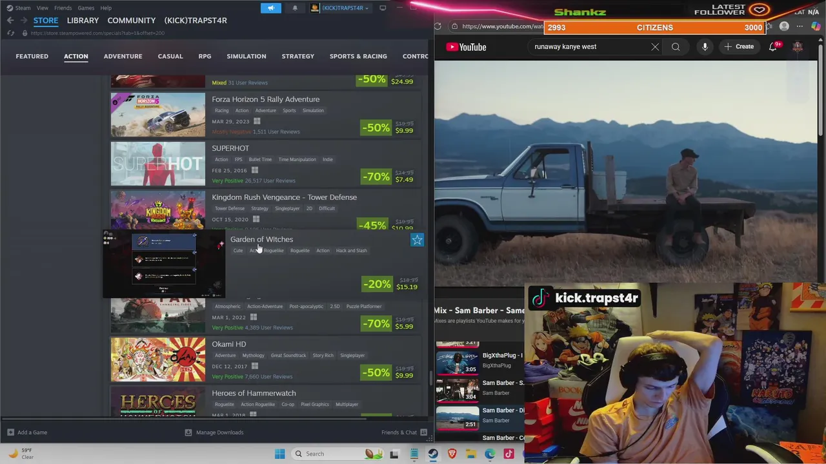Click the YouTube Create button
This screenshot has width=826, height=464.
[739, 46]
